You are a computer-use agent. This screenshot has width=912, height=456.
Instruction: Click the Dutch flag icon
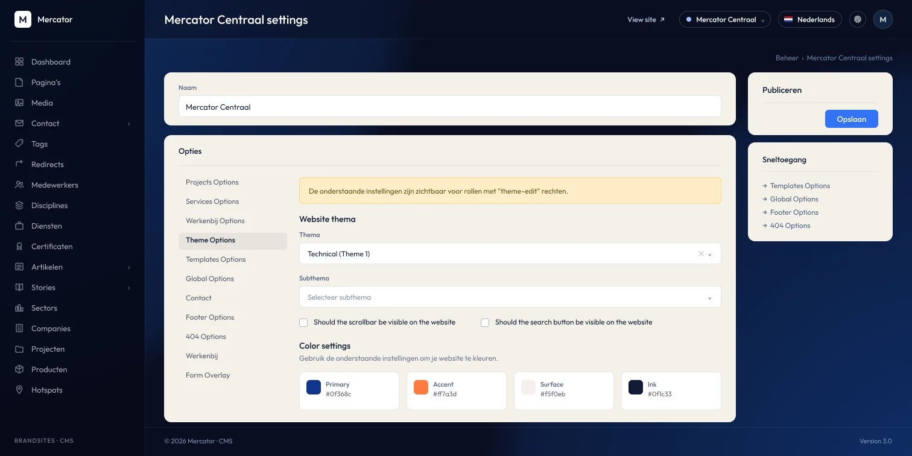pos(788,19)
